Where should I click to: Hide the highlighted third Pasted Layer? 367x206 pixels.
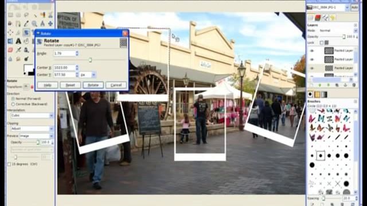point(312,68)
